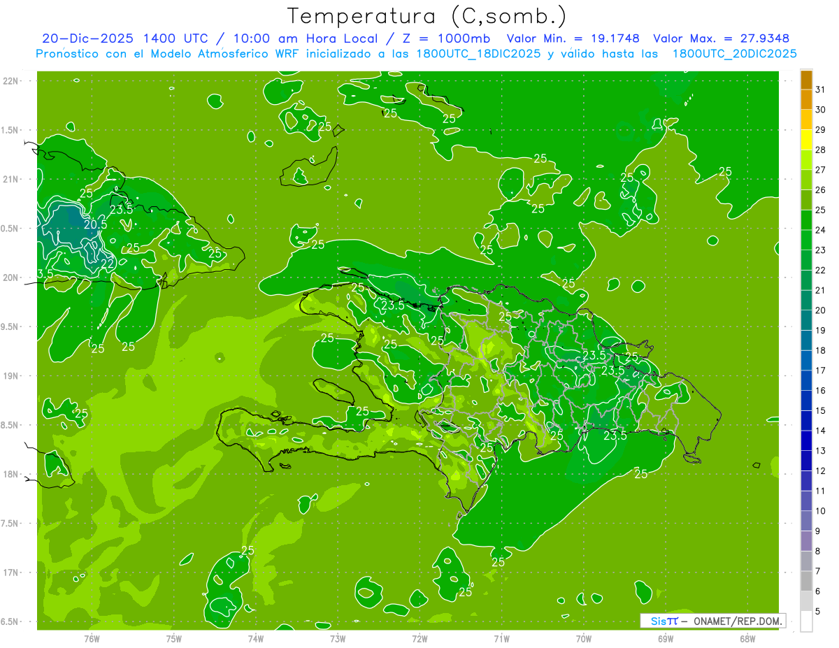The width and height of the screenshot is (839, 648).
Task: Click "Valor Max. = 27.9348" in header
Action: tap(722, 38)
